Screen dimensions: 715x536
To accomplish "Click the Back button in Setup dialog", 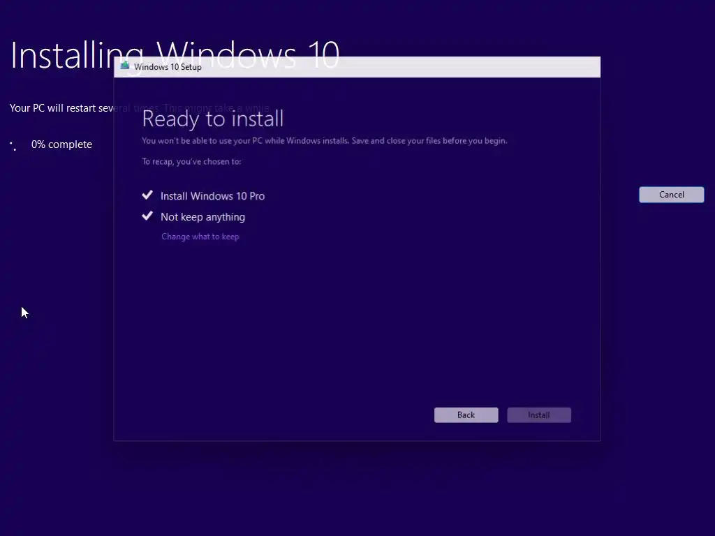I will click(466, 415).
